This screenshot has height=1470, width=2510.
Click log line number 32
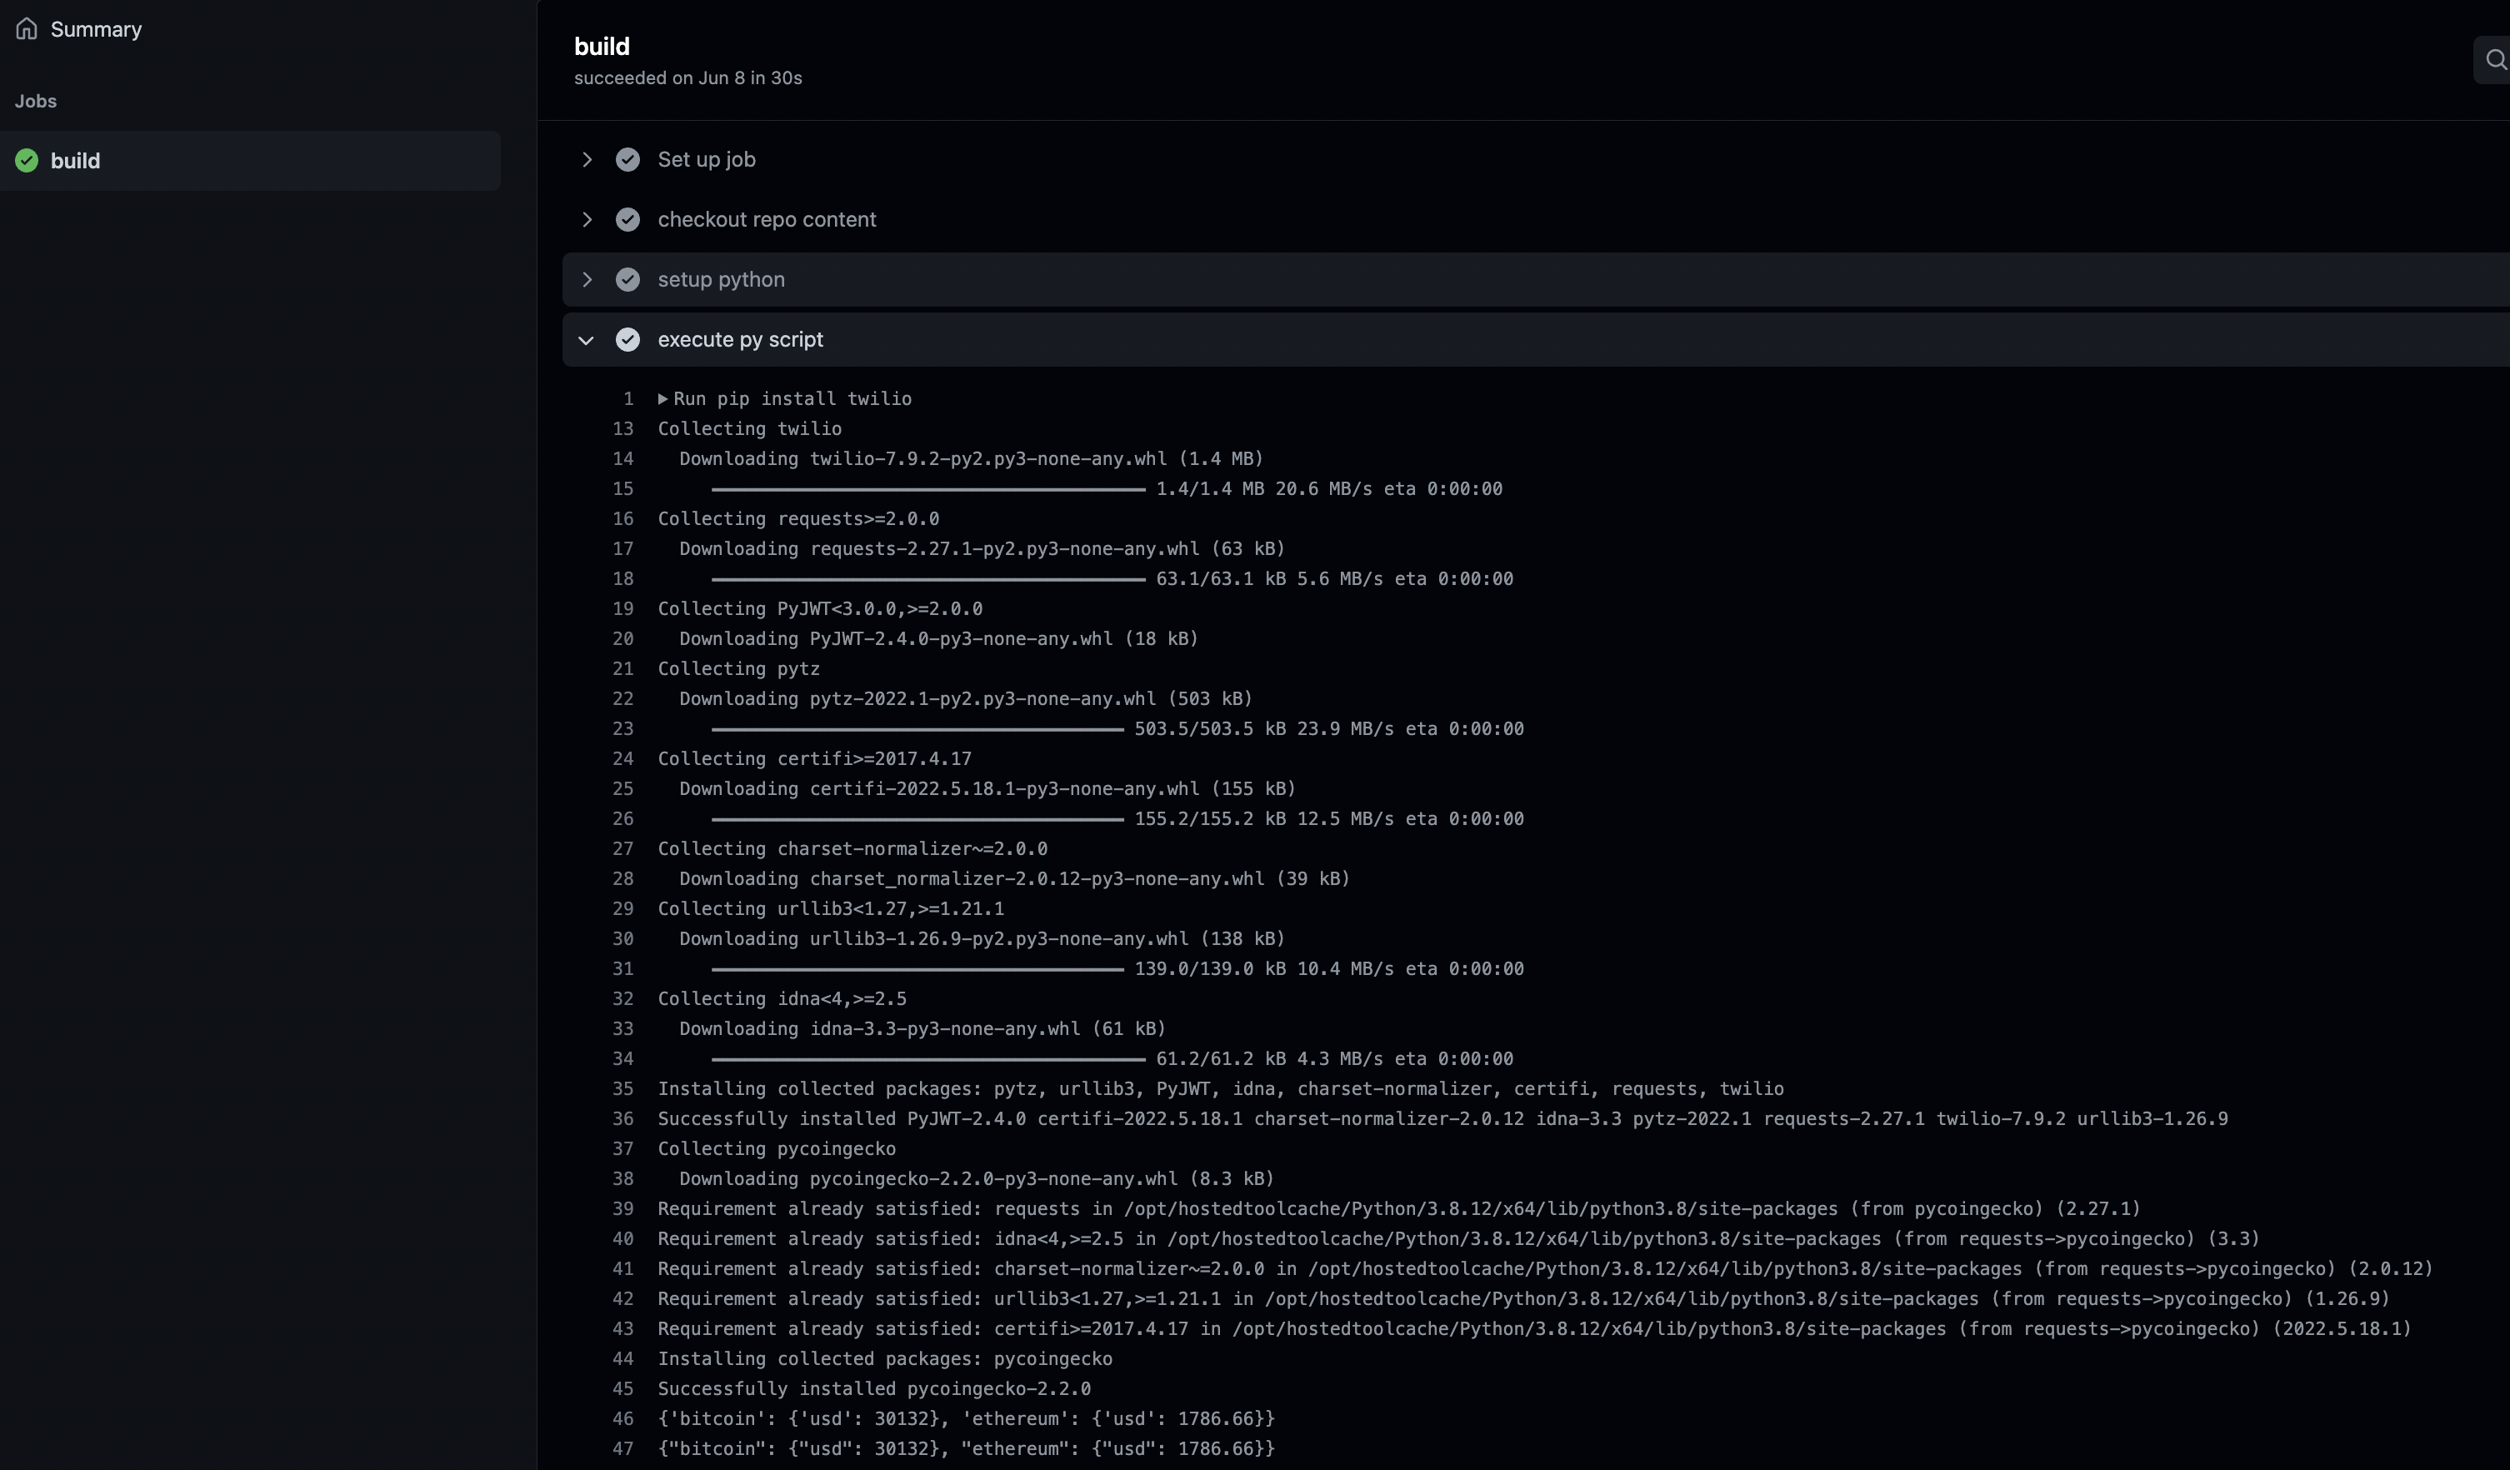[x=623, y=999]
